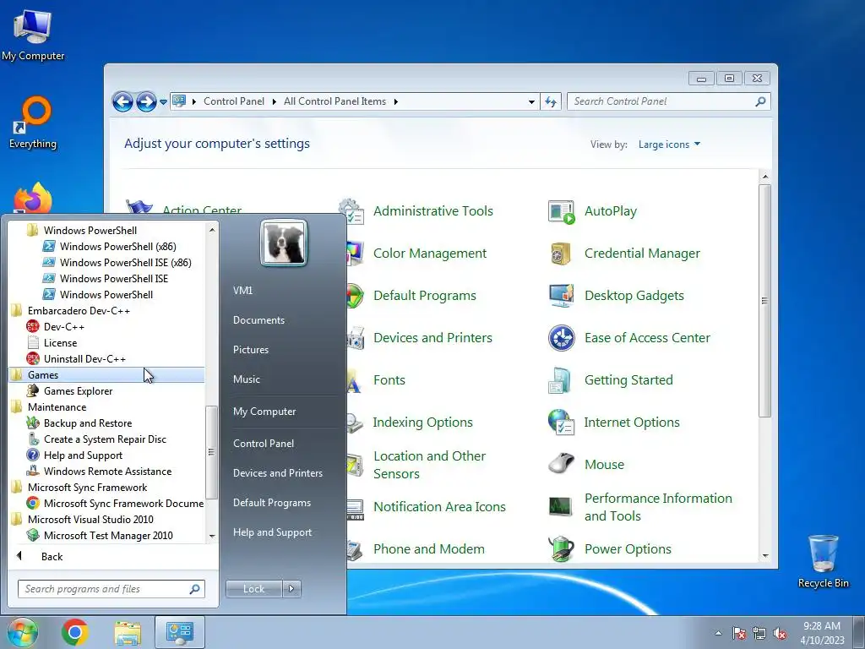Screen dimensions: 865x649
Task: Expand shutdown options arrow beside Lock
Action: [x=291, y=589]
